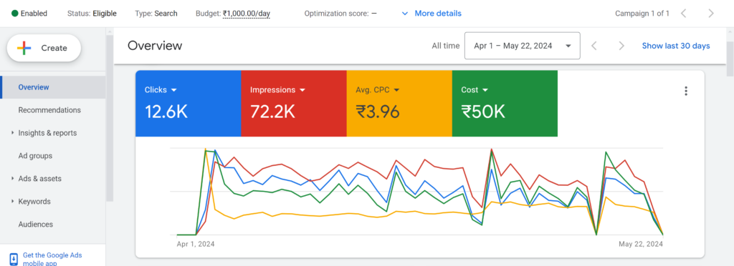Click Show last 30 days link

(675, 46)
